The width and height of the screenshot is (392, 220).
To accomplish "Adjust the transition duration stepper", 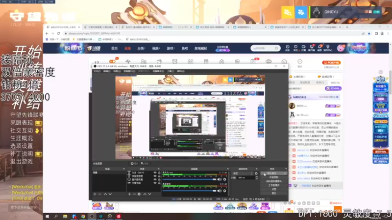I will (256, 177).
